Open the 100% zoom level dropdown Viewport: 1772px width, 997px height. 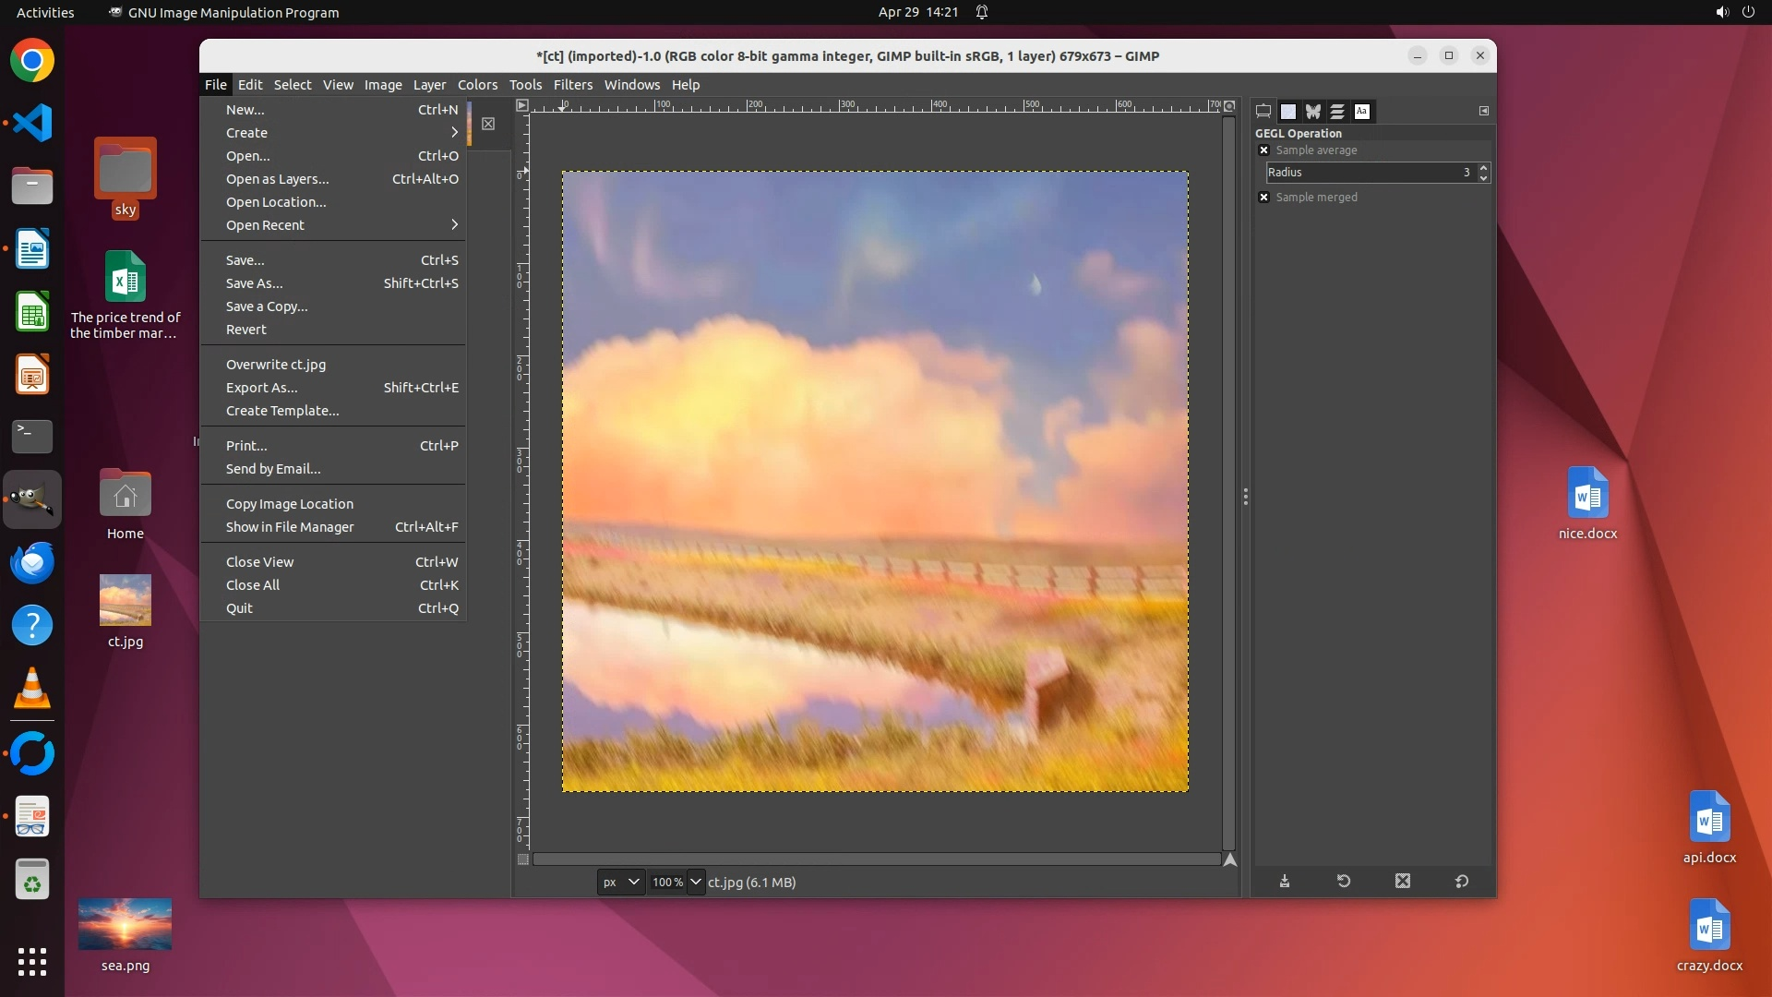point(696,883)
